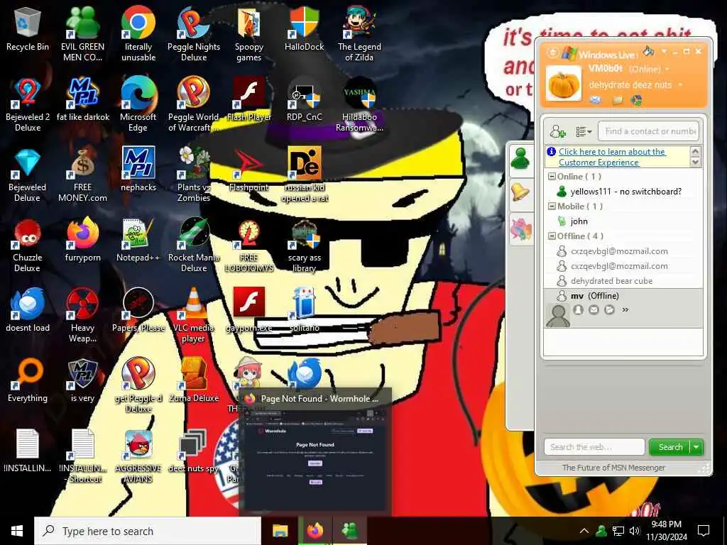Click the Firefox taskbar button
727x545 pixels.
(315, 531)
